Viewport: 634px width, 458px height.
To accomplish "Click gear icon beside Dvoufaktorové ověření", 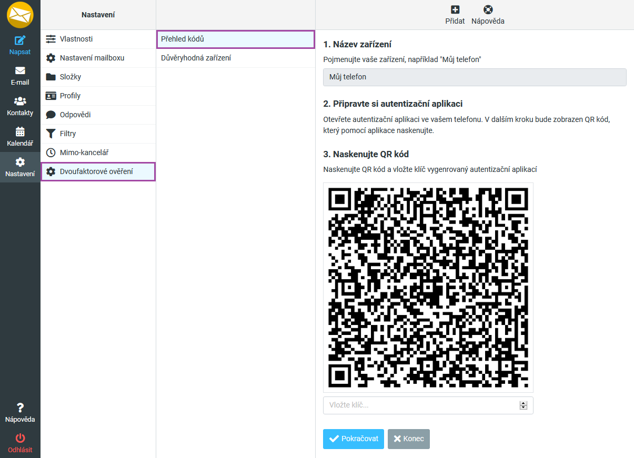I will pyautogui.click(x=51, y=171).
